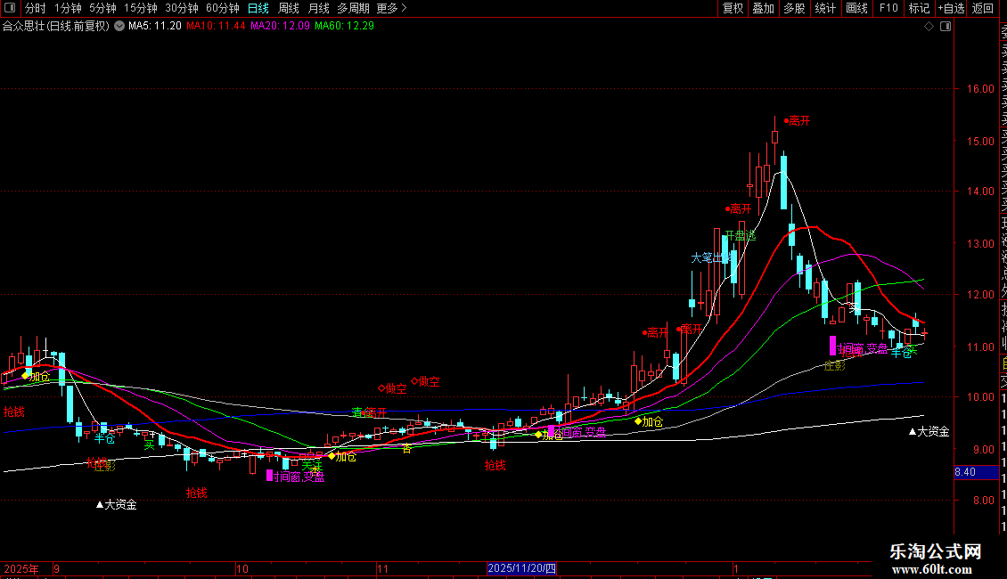
Task: Click the 多股 multi-stock button
Action: (x=794, y=8)
